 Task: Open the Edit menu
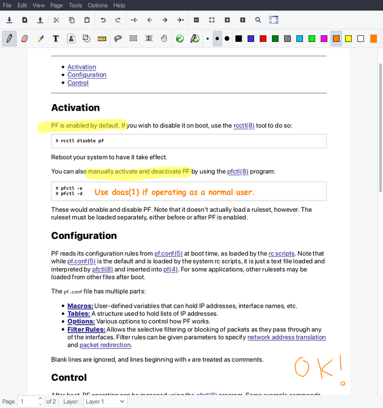pyautogui.click(x=22, y=5)
